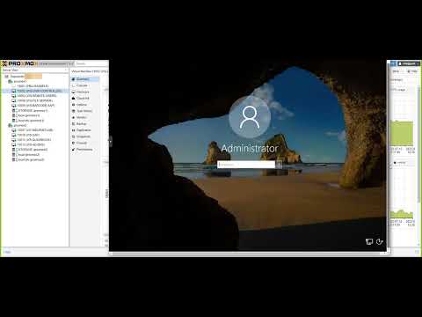Click the Administrator user avatar
This screenshot has width=422, height=317.
(x=250, y=117)
